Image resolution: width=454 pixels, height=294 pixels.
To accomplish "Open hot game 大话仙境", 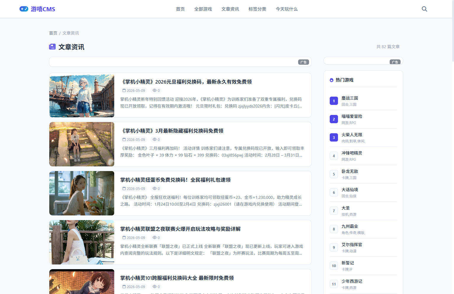I will point(350,190).
